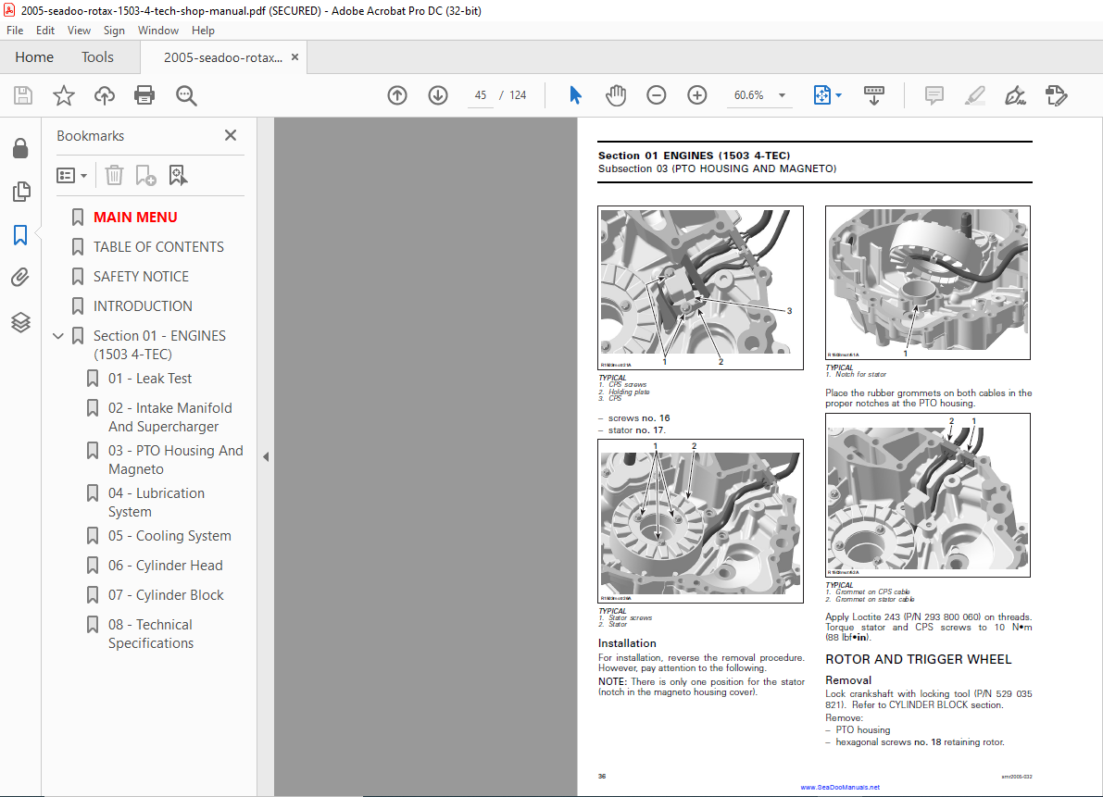Screen dimensions: 1103x797
Task: Open the Window menu
Action: pos(158,31)
